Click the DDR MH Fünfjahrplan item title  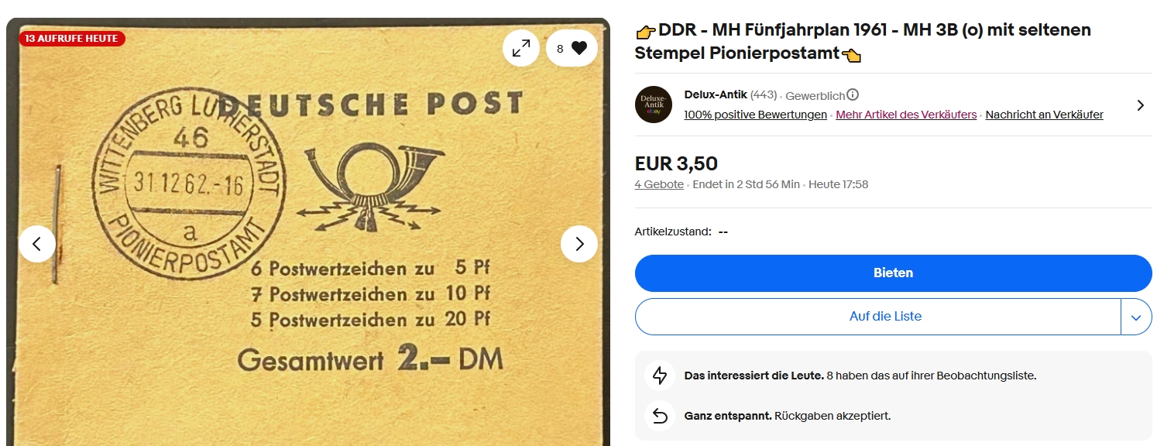863,42
